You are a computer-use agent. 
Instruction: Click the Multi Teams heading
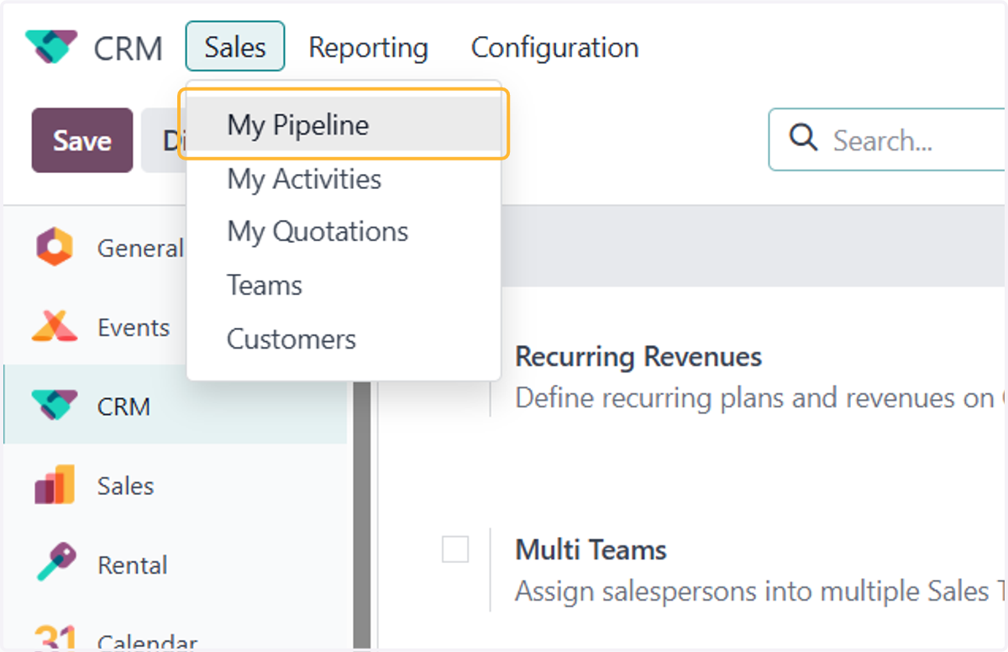pos(591,549)
